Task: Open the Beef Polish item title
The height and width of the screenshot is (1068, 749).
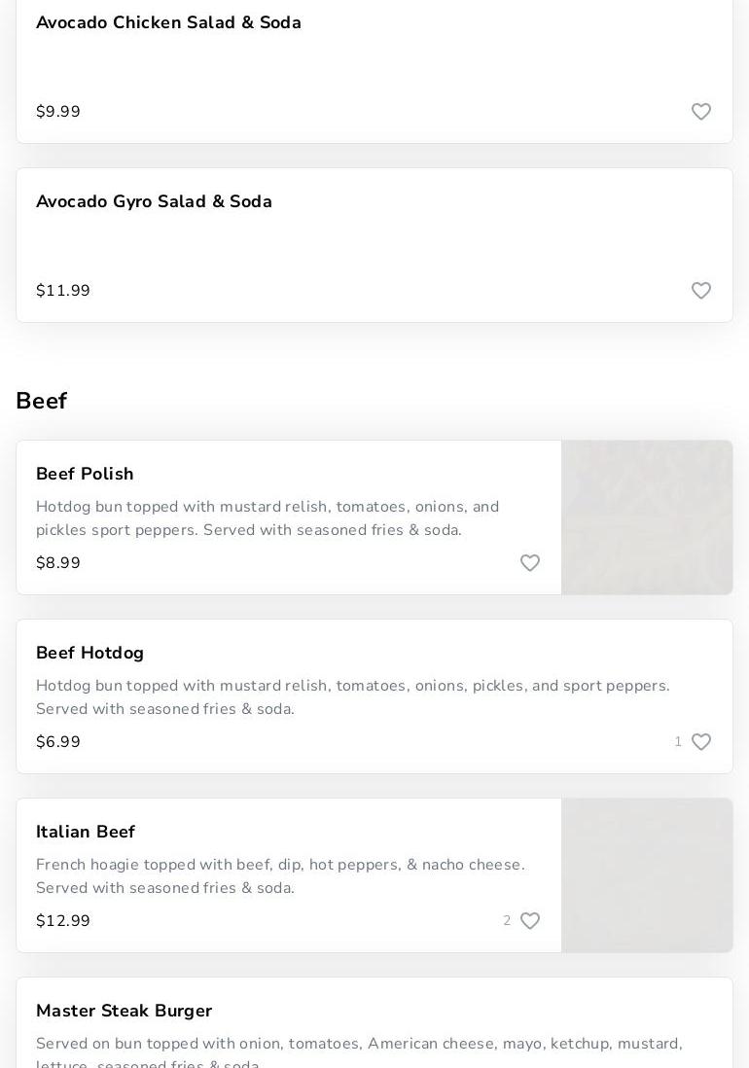Action: coord(85,474)
